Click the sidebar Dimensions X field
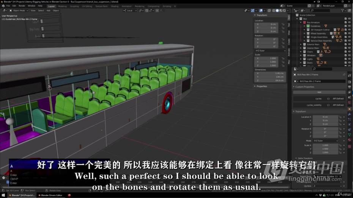353x198 pixels. tap(270, 73)
